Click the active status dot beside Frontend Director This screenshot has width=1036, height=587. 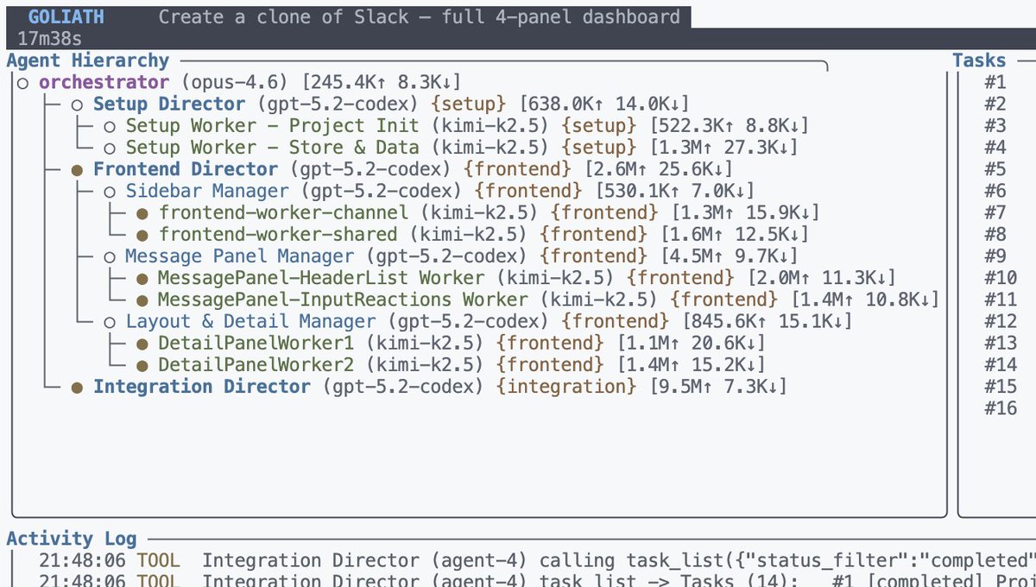(x=78, y=170)
